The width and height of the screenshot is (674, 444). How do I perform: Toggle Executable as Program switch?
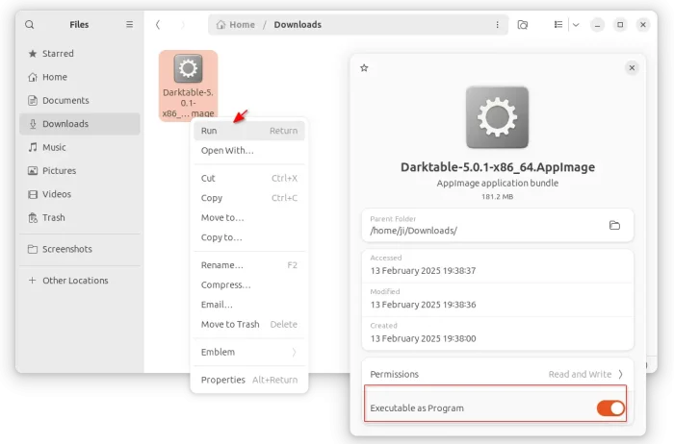[x=610, y=408]
